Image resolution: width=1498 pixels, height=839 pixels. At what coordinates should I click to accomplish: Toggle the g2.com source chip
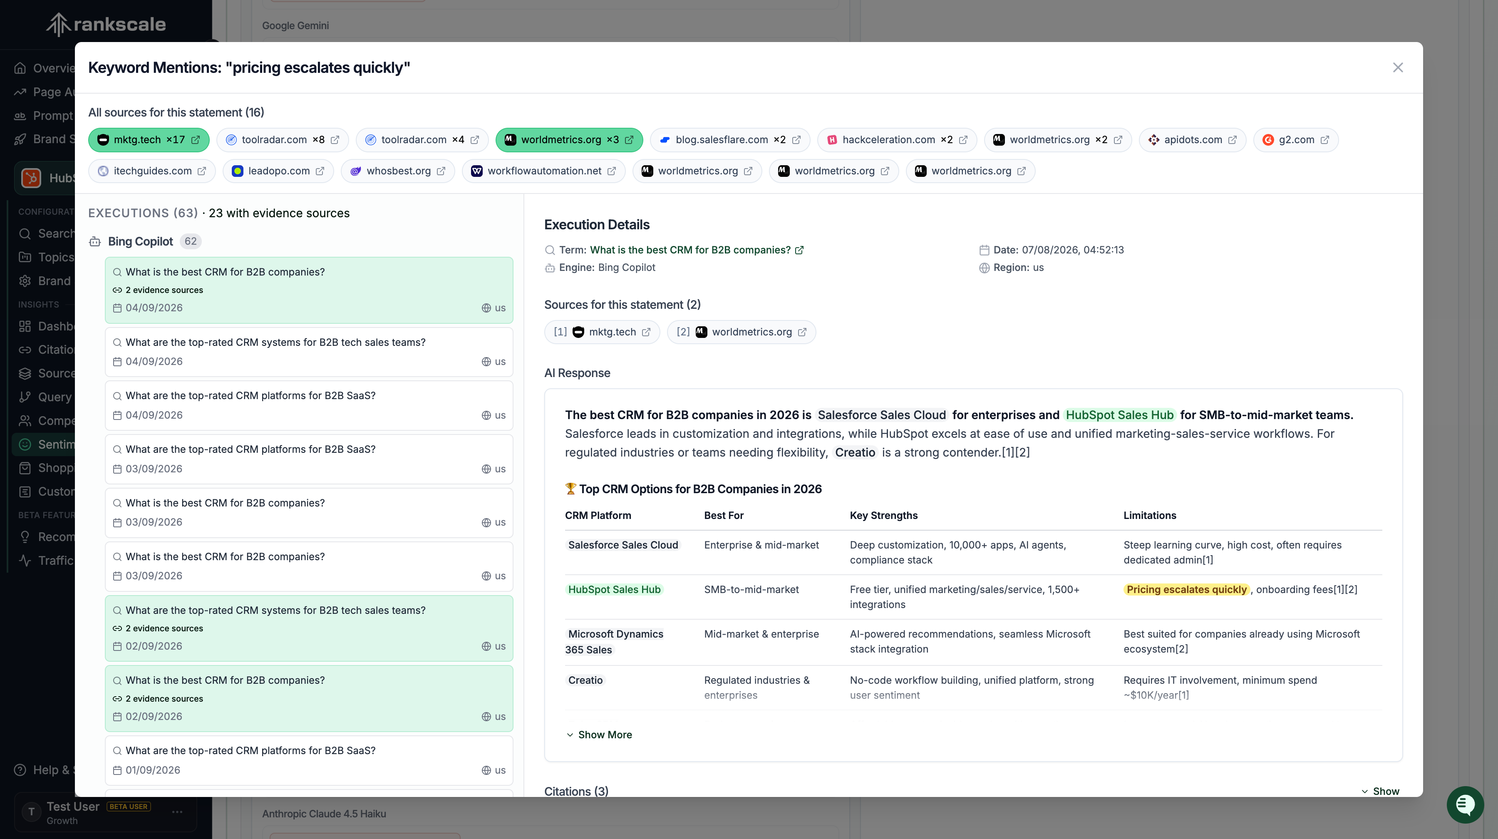(1296, 140)
